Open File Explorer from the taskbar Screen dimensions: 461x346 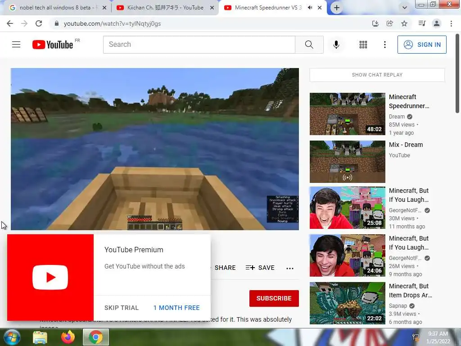click(x=40, y=337)
